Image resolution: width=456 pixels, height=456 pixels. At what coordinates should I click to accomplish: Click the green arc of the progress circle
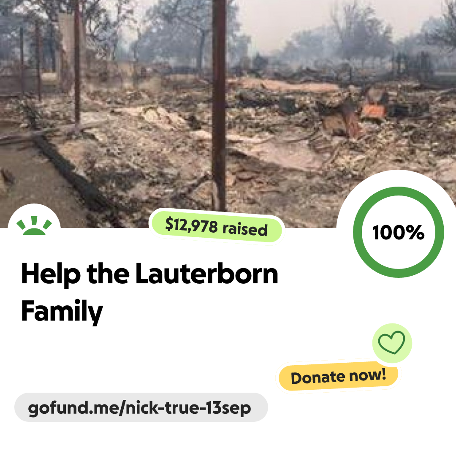coord(399,191)
